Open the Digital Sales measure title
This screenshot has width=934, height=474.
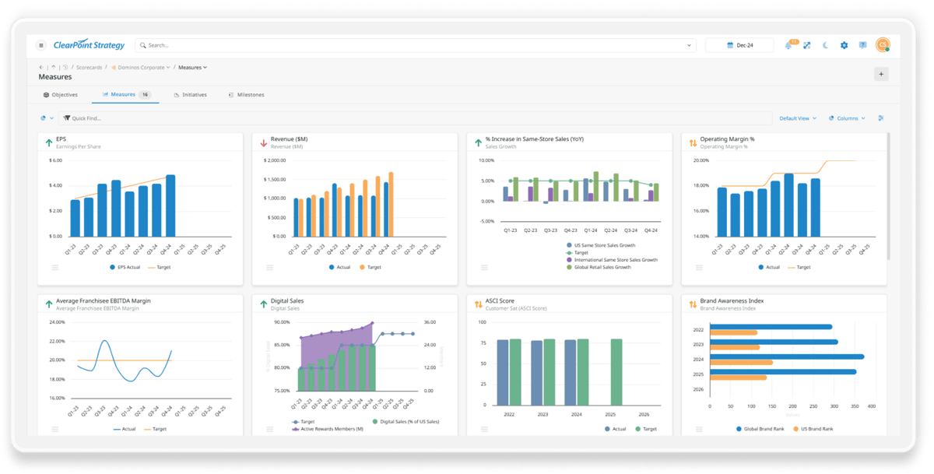click(x=287, y=300)
